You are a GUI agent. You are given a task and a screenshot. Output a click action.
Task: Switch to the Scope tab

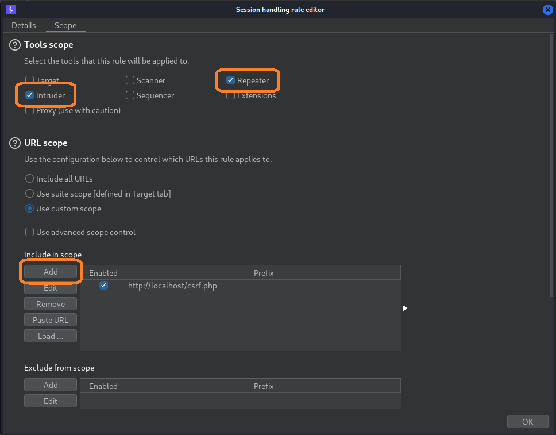click(x=65, y=25)
